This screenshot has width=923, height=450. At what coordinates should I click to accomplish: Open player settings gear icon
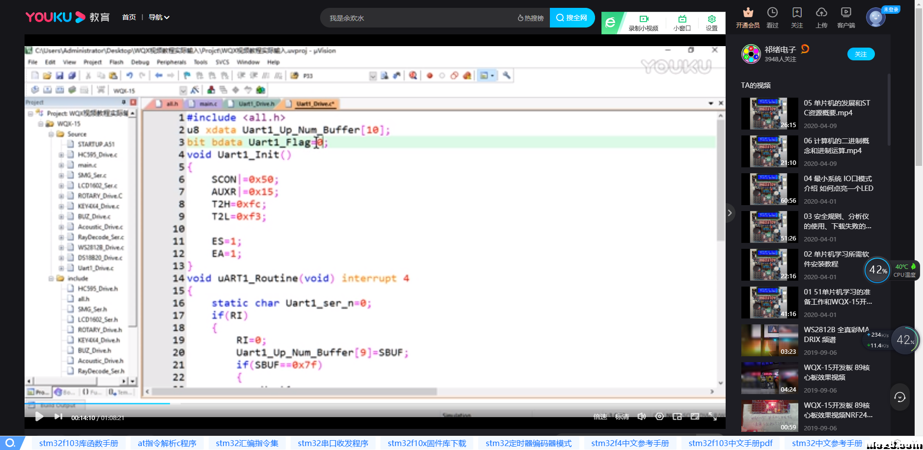(x=659, y=417)
